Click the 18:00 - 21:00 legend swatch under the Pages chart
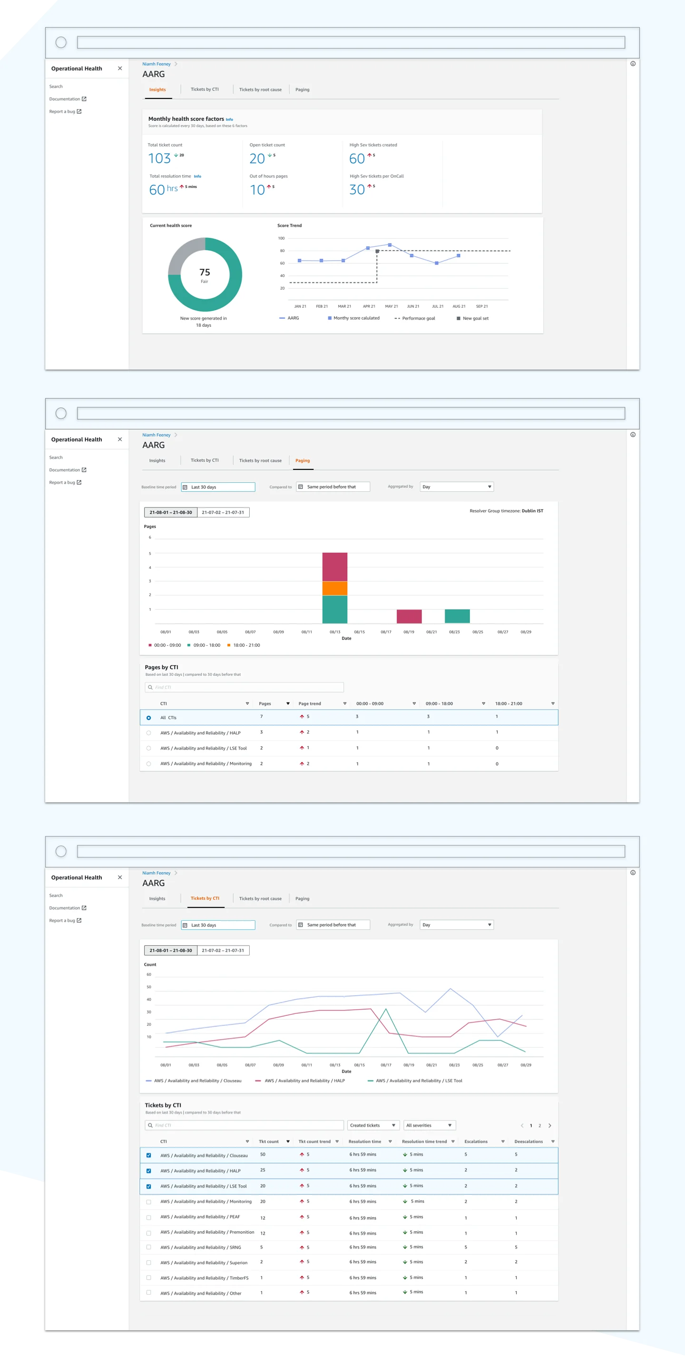 click(x=229, y=645)
